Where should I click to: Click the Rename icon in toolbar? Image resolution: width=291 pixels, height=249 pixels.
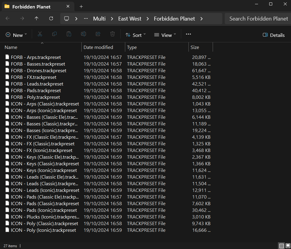coord(83,34)
